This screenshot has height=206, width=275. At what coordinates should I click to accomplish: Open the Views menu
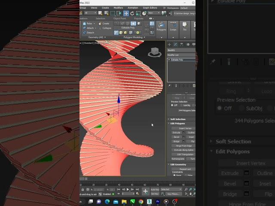tap(94, 8)
